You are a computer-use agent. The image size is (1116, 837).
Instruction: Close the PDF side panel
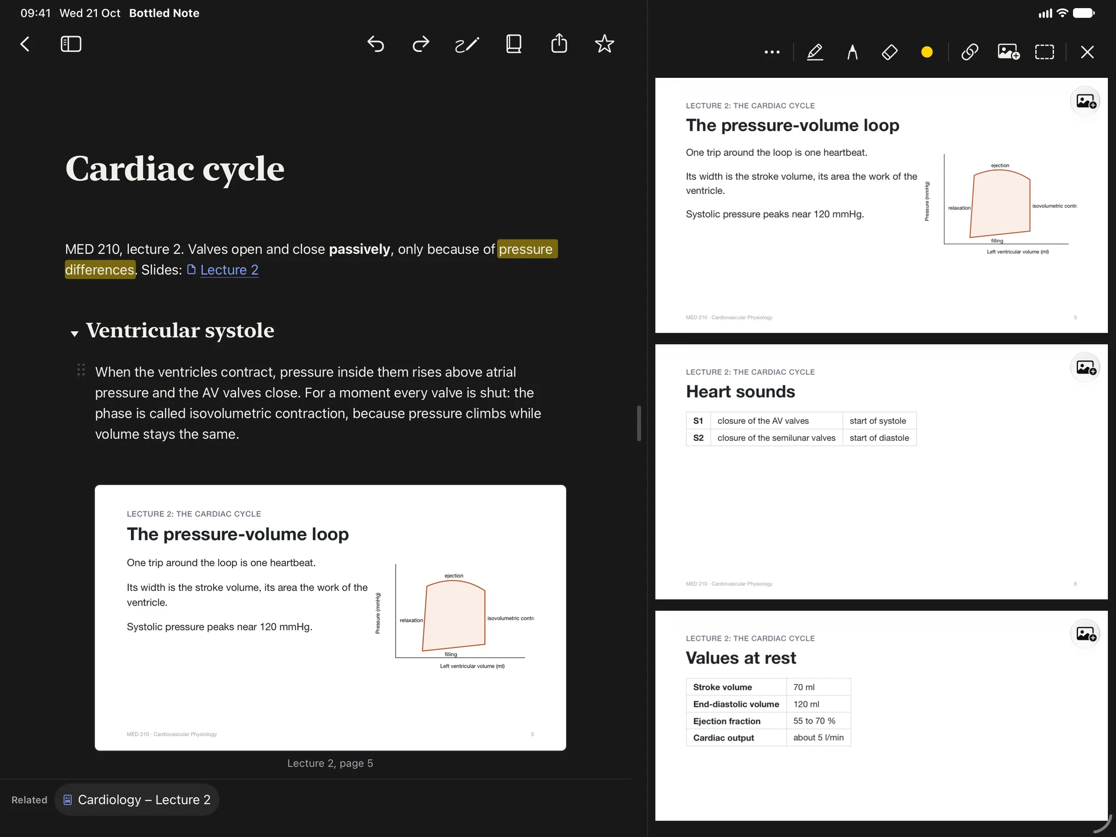pyautogui.click(x=1087, y=52)
